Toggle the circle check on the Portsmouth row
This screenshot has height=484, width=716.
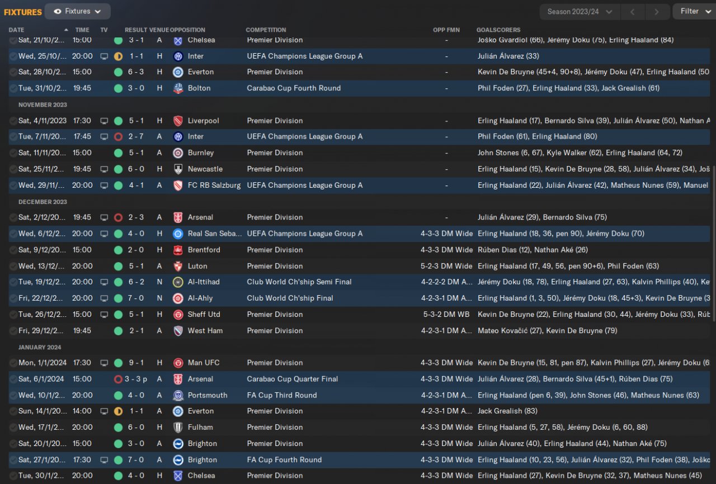coord(13,395)
